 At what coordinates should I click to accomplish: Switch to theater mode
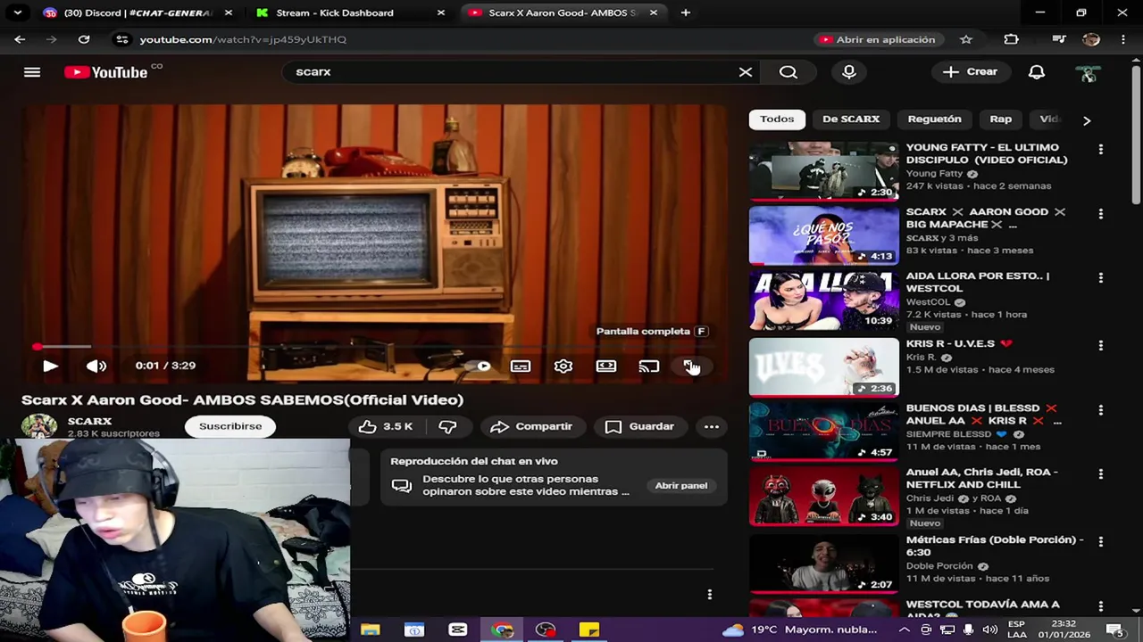(x=606, y=366)
